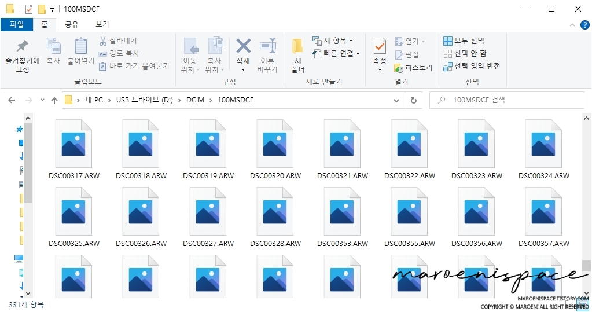Select file DSC00324.ARW
The height and width of the screenshot is (312, 592).
point(544,149)
